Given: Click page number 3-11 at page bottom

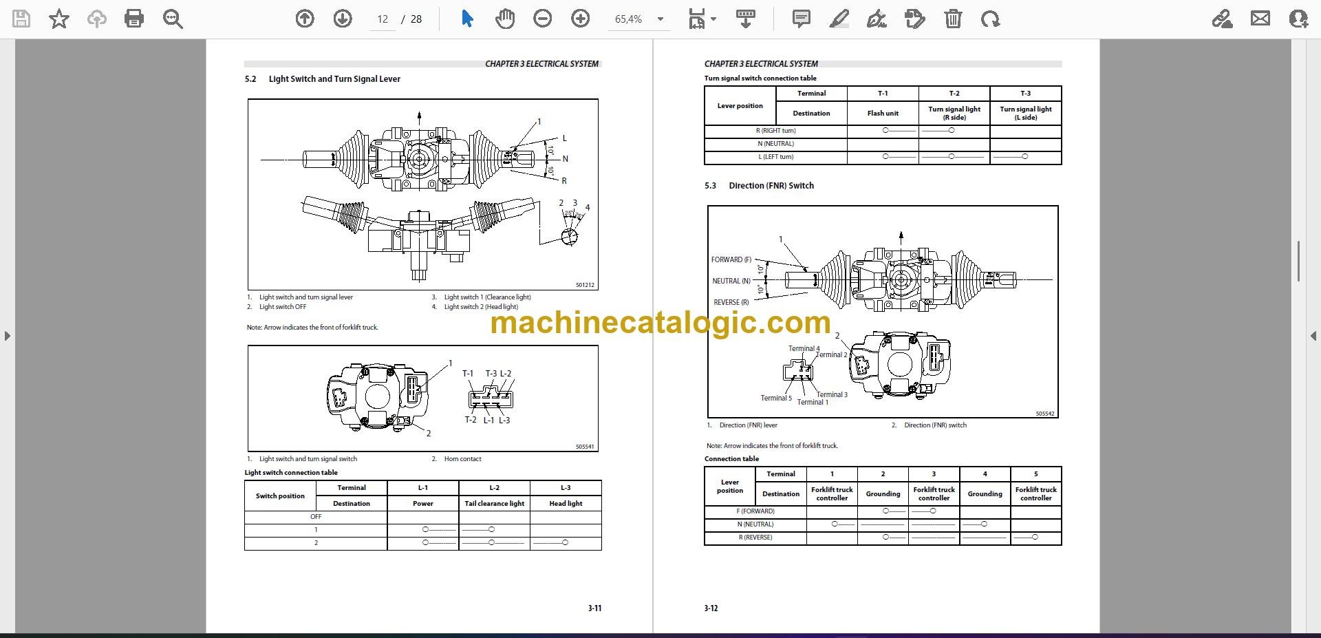Looking at the screenshot, I should pos(594,608).
